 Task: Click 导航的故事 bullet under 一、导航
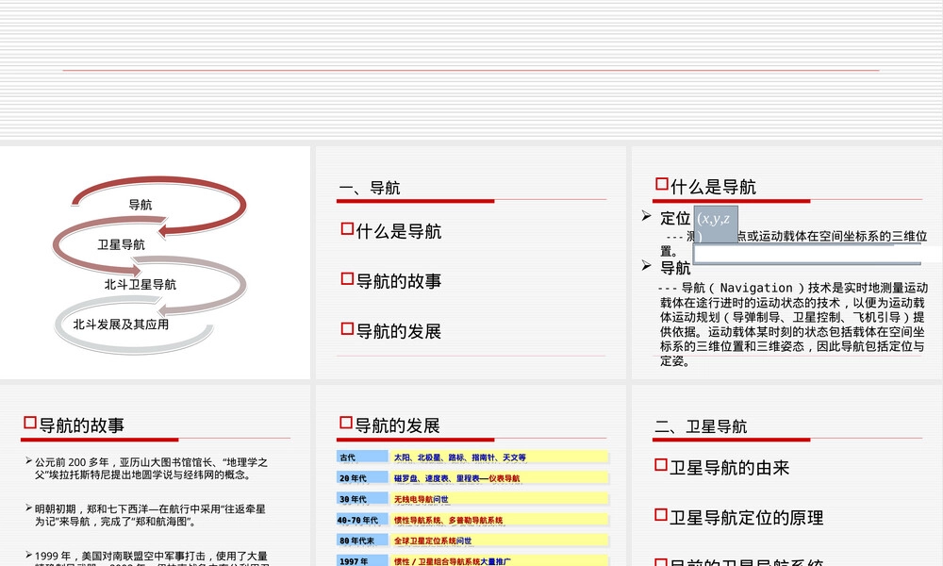(391, 281)
